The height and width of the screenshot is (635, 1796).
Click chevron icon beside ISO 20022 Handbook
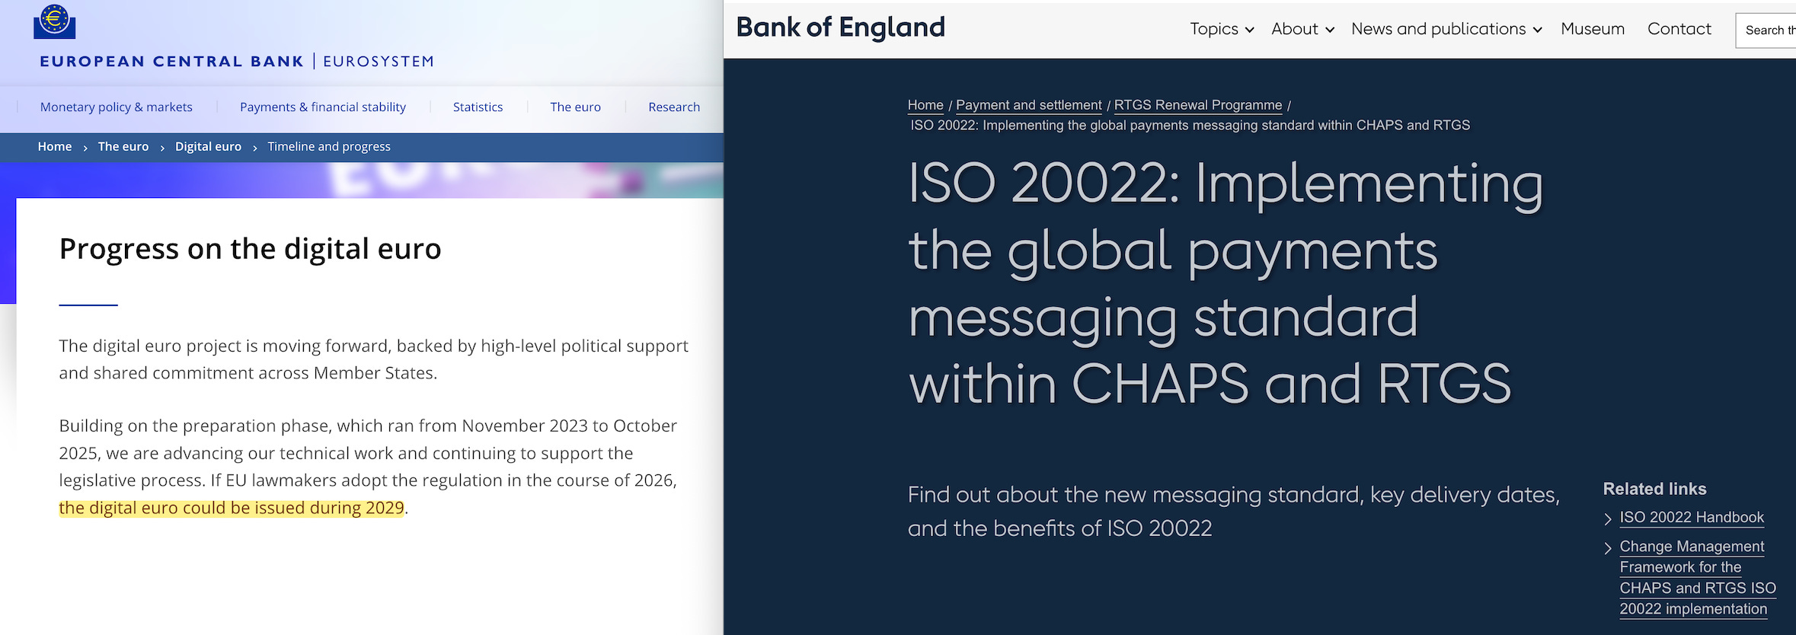(x=1608, y=519)
